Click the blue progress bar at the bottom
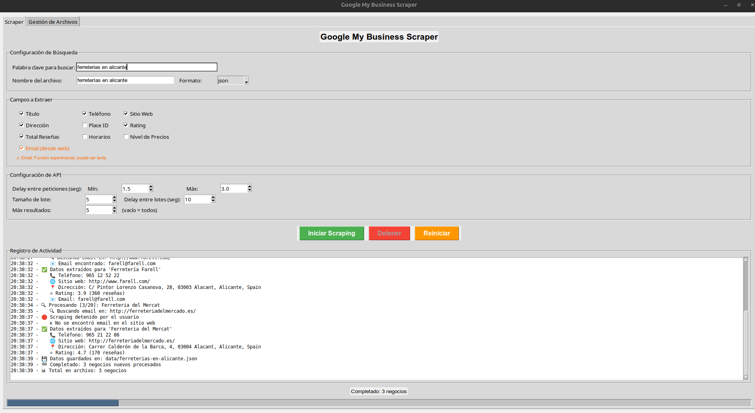The image size is (755, 413). (x=63, y=403)
